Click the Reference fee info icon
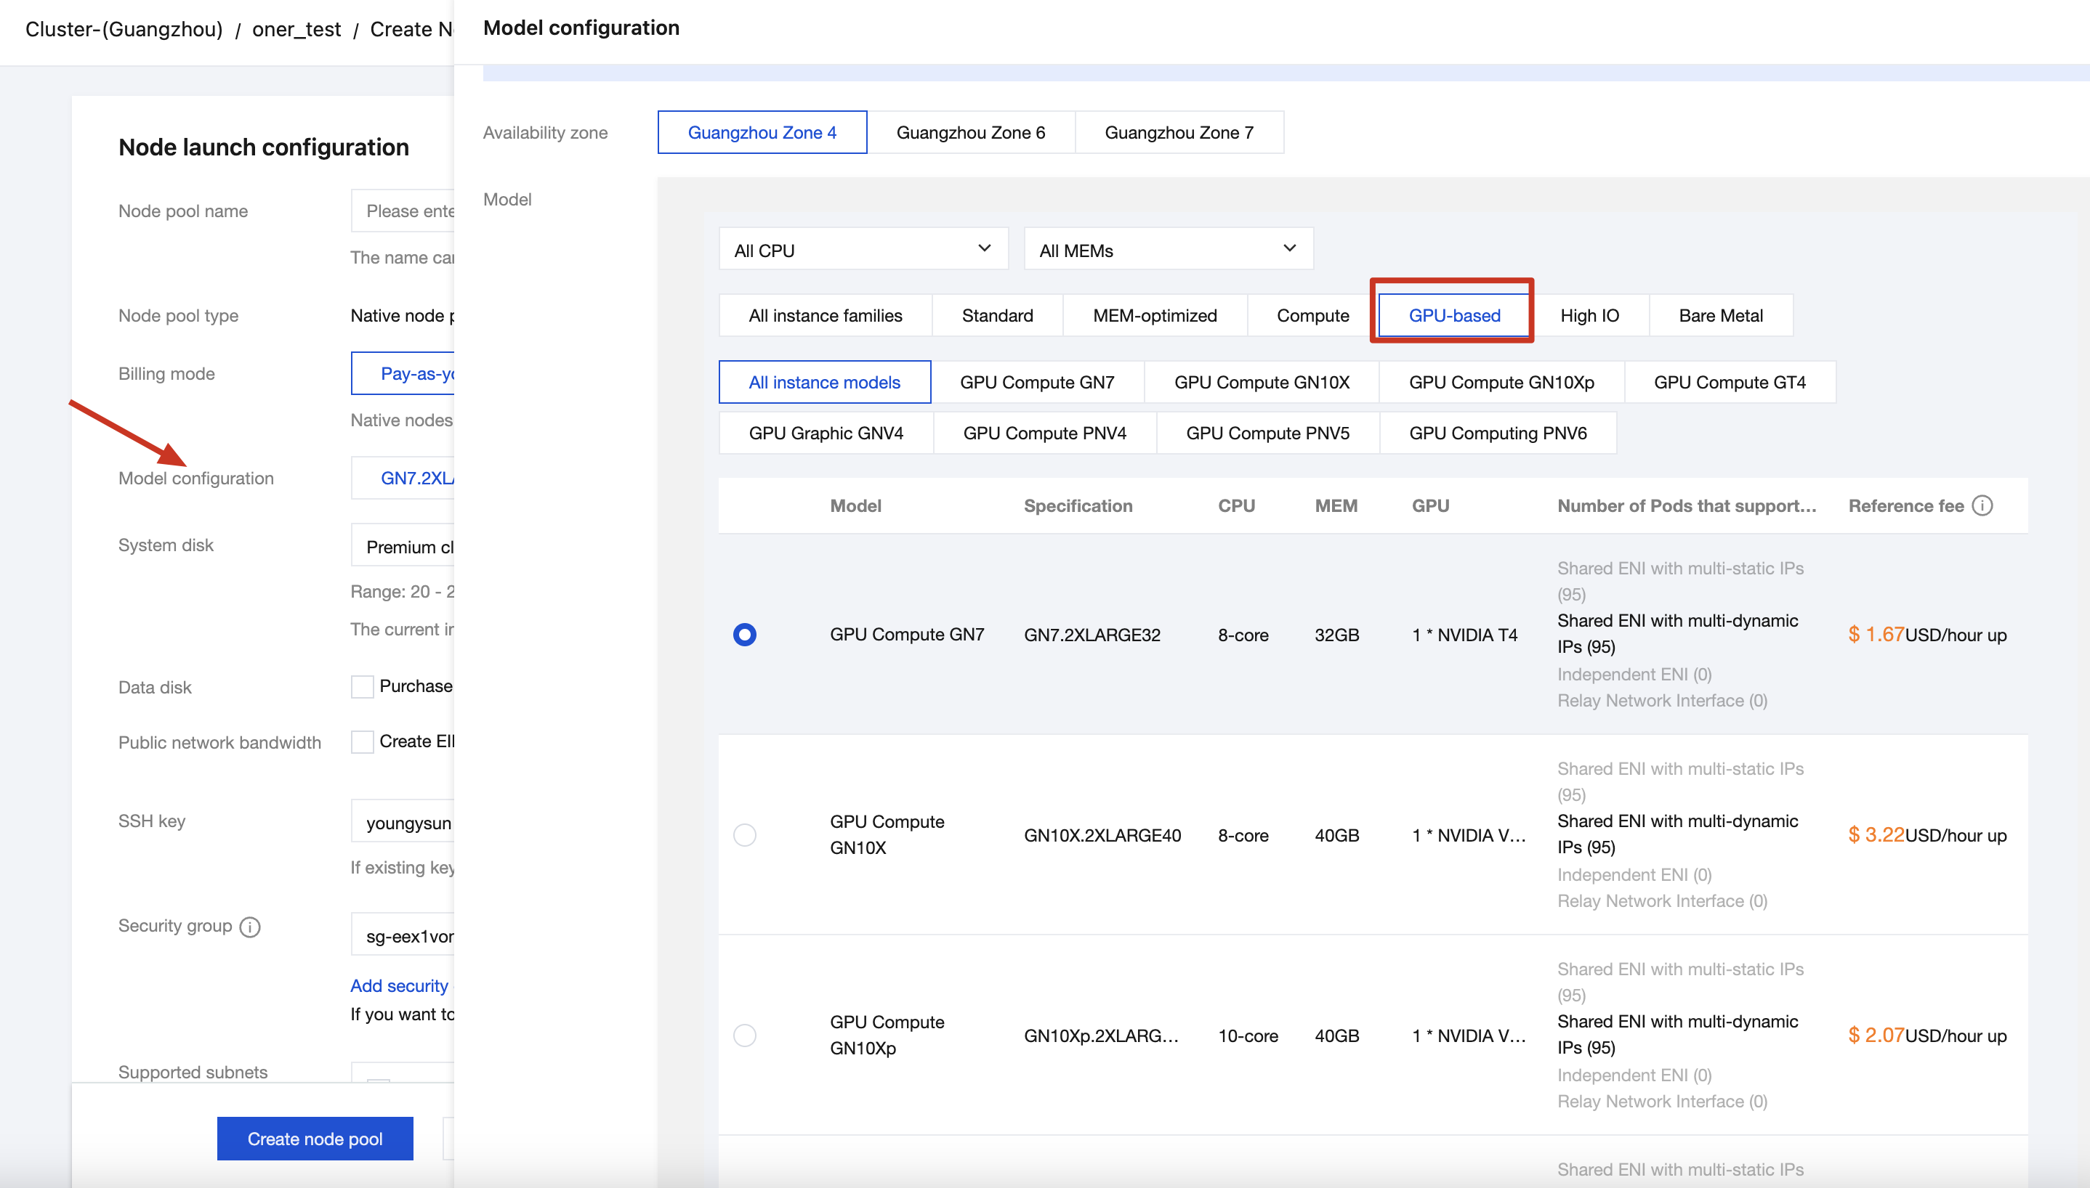This screenshot has width=2090, height=1188. [1982, 506]
